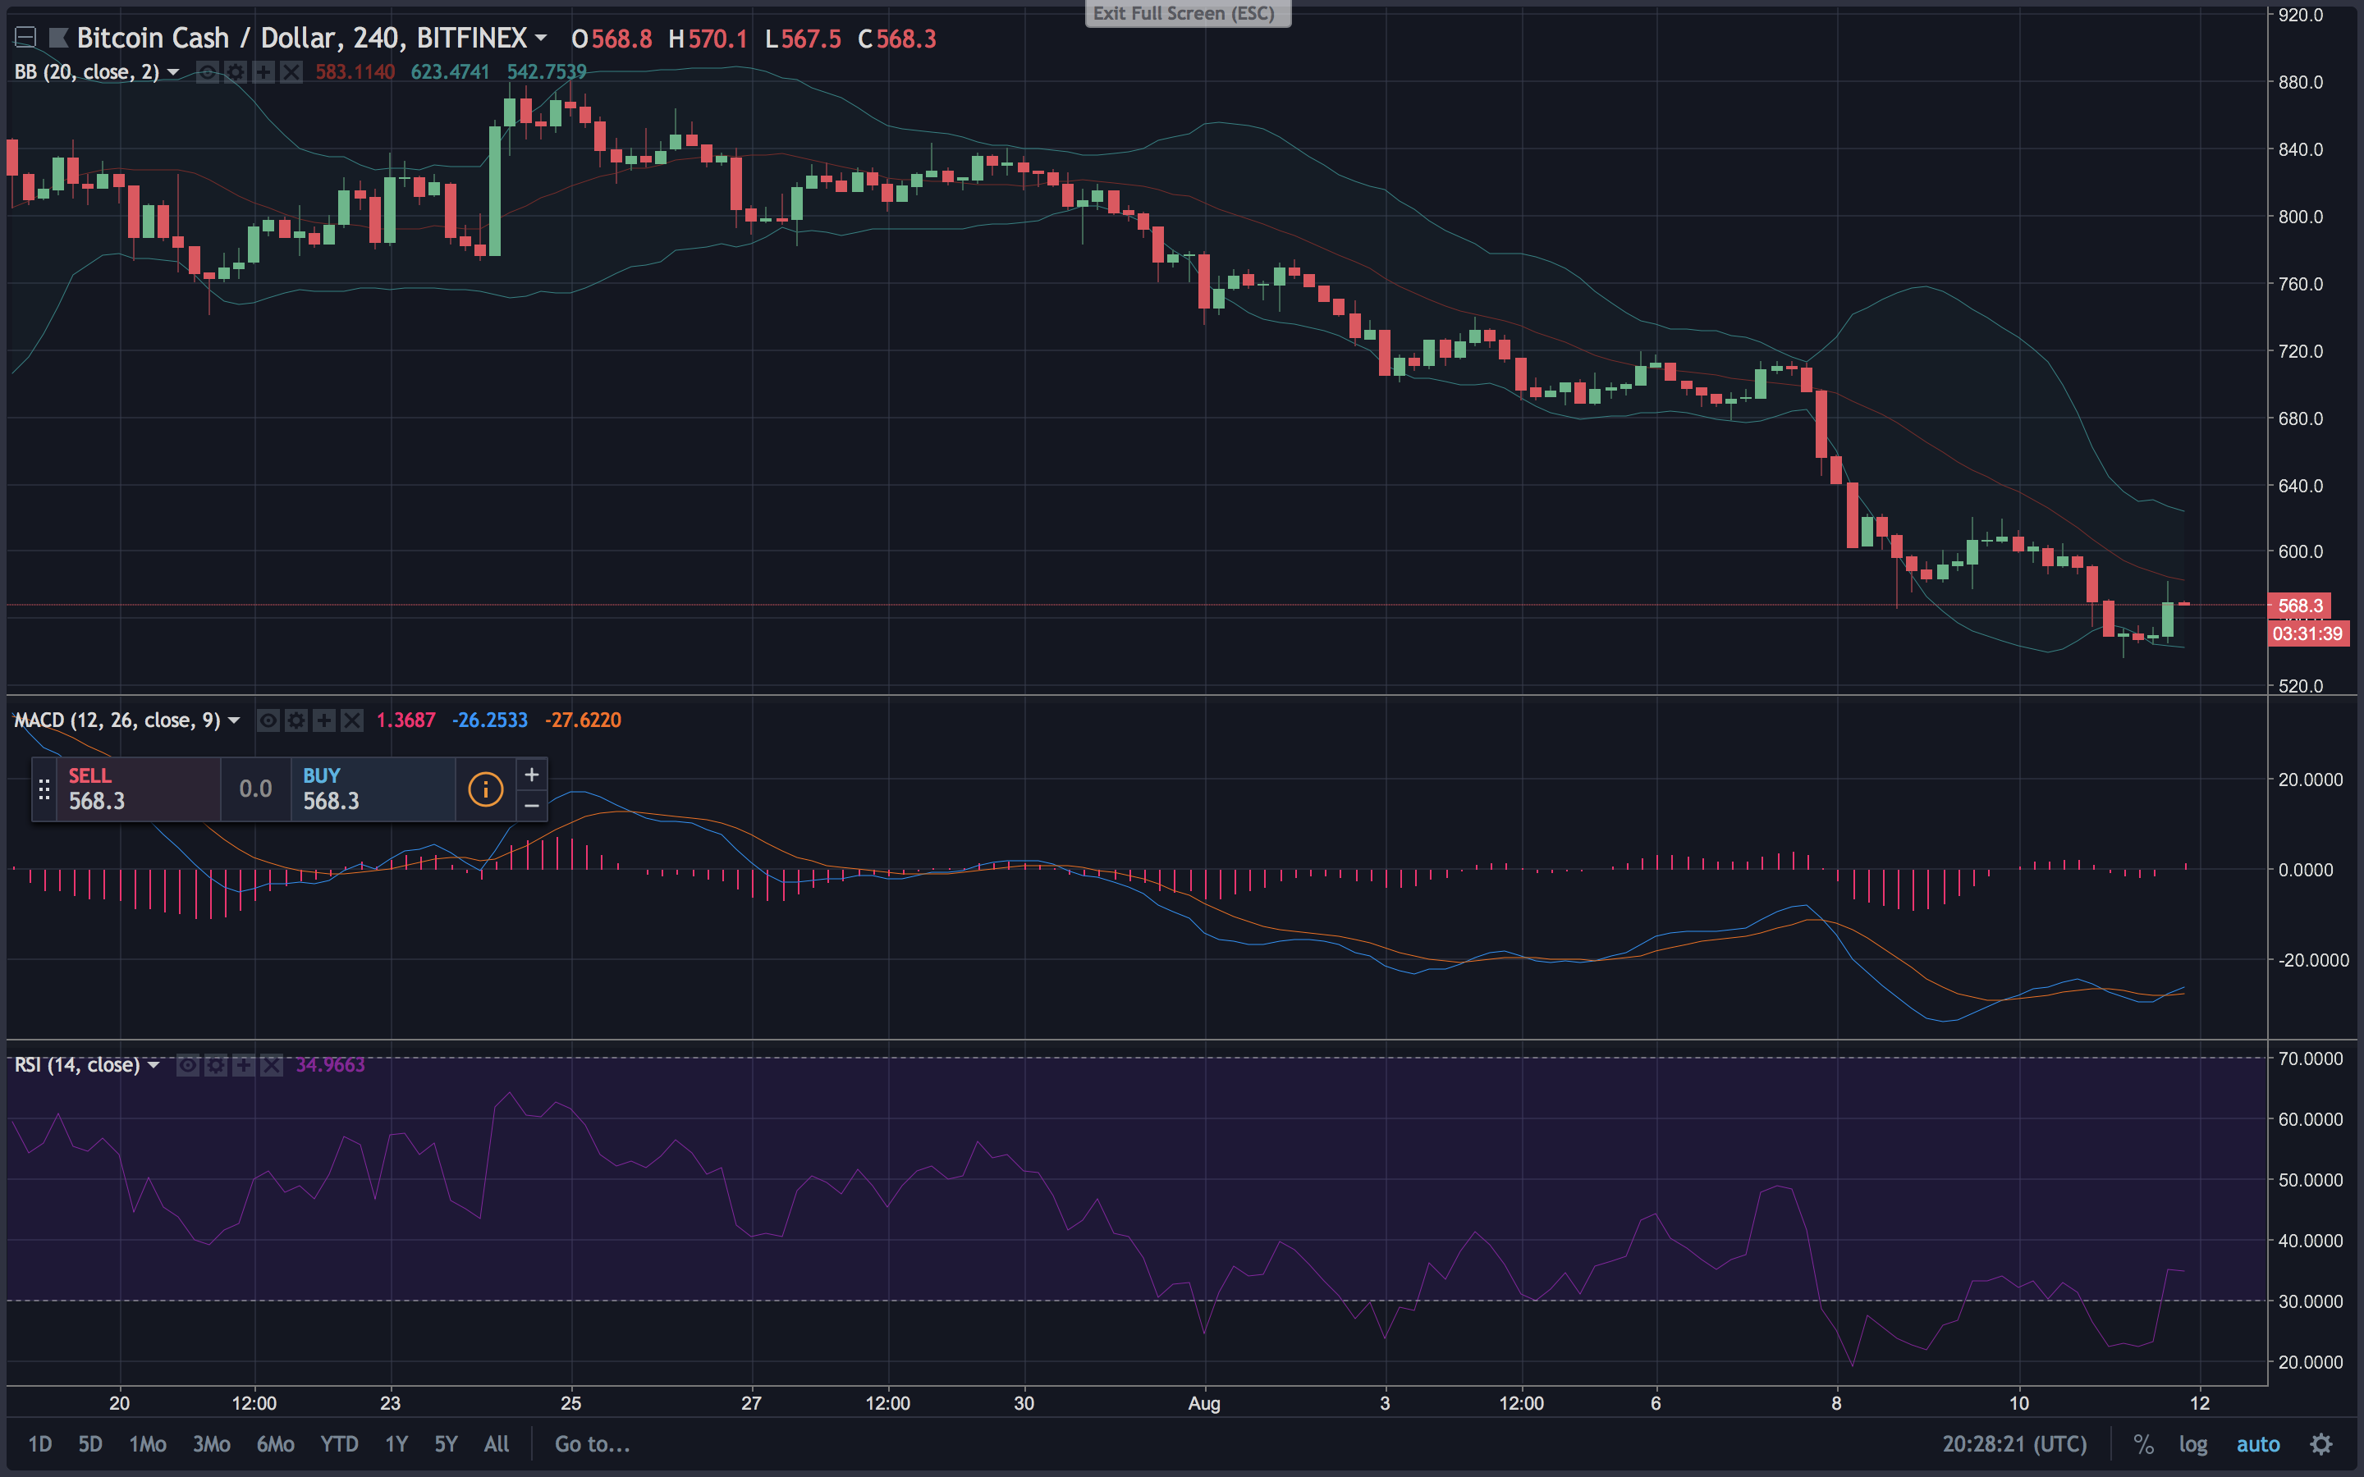Viewport: 2364px width, 1477px height.
Task: Click Exit Full Screen (ESC) button
Action: [1188, 14]
